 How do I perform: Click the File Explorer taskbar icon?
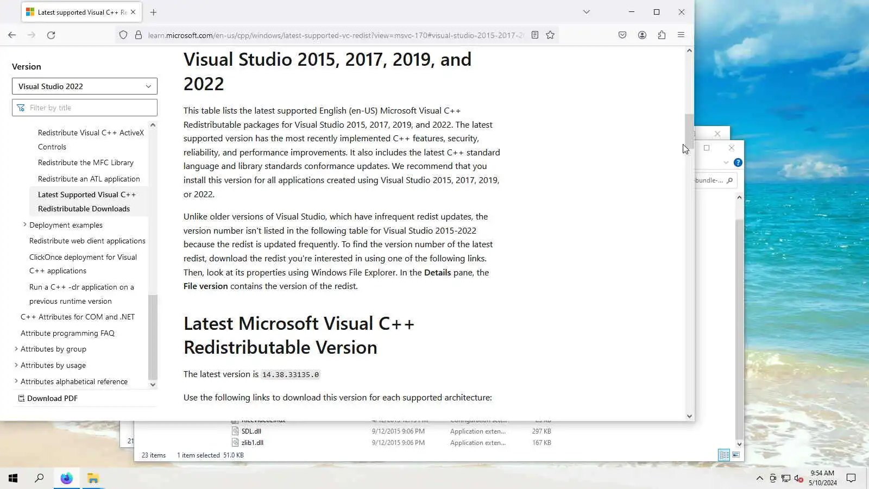93,478
